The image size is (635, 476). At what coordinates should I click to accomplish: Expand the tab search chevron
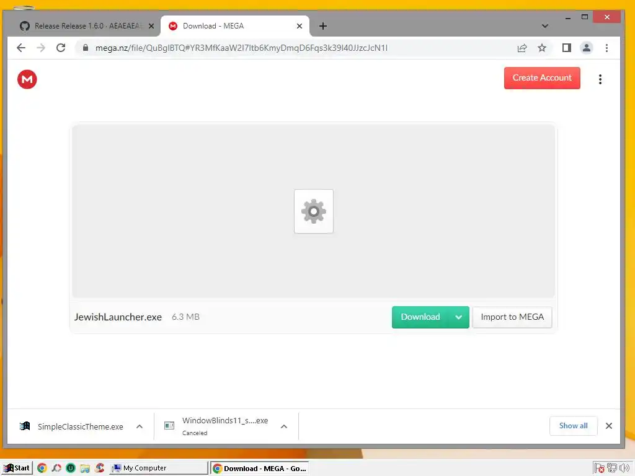(545, 26)
